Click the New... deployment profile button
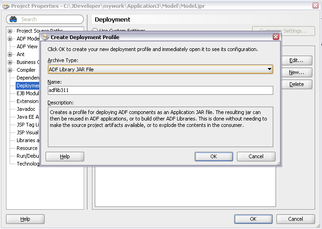Image resolution: width=322 pixels, height=229 pixels. coord(296,72)
